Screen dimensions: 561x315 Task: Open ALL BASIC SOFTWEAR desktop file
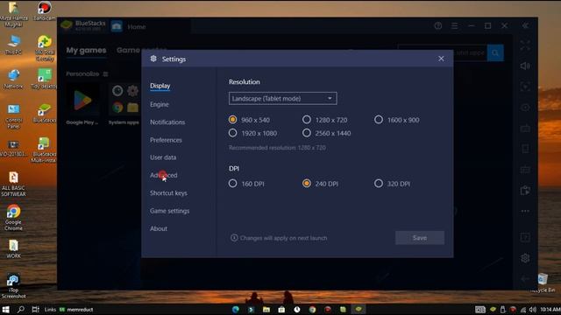pyautogui.click(x=14, y=184)
